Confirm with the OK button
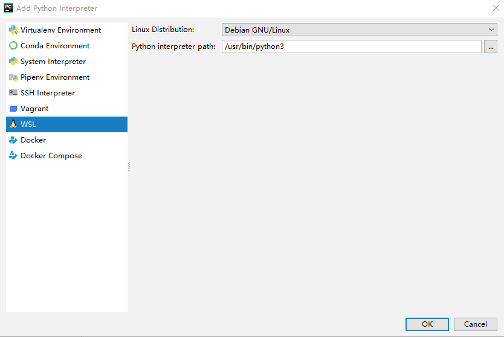The image size is (504, 337). [427, 324]
